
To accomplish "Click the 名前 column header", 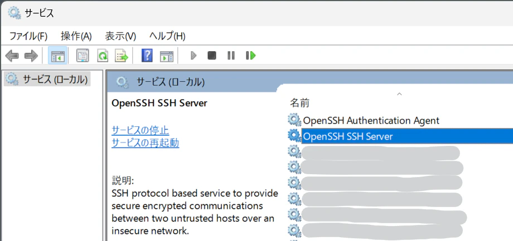I will pos(299,104).
